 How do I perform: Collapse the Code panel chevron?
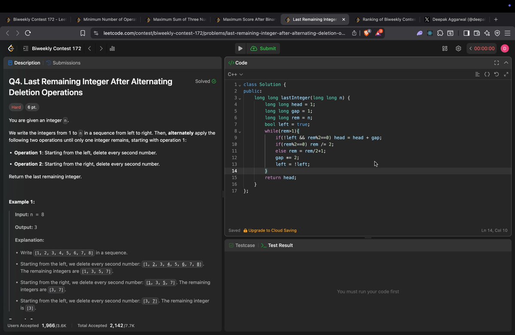tap(506, 63)
